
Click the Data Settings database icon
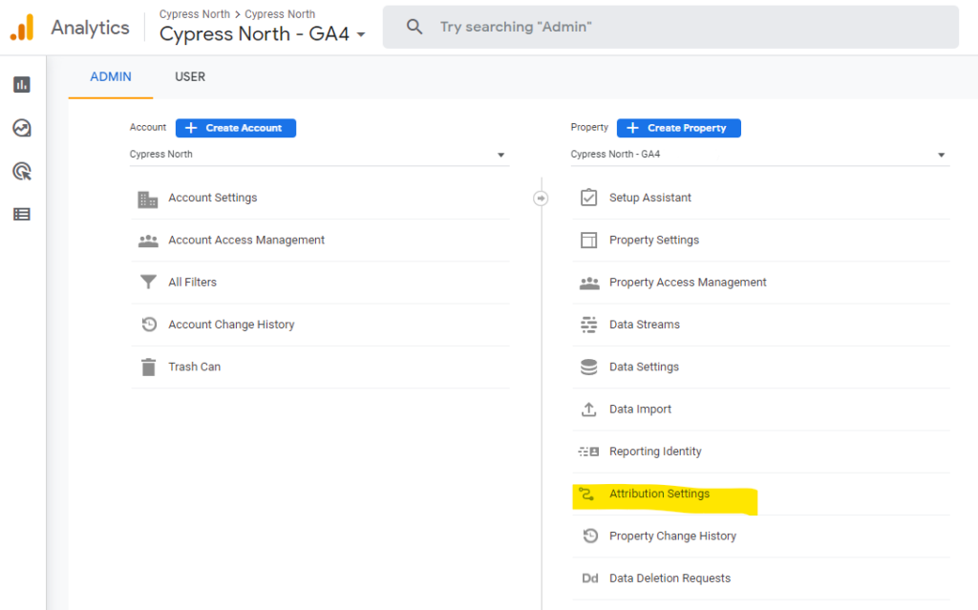pos(588,367)
